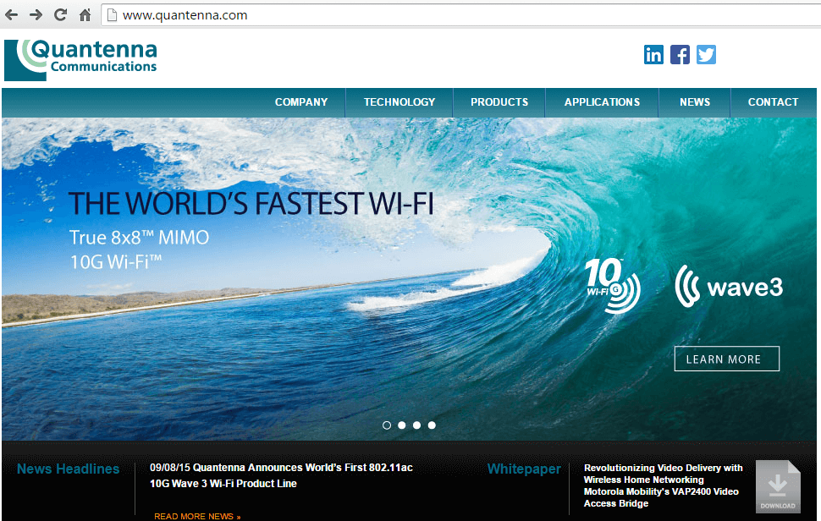The width and height of the screenshot is (821, 521).
Task: Click the Download whitepaper icon
Action: click(x=778, y=486)
